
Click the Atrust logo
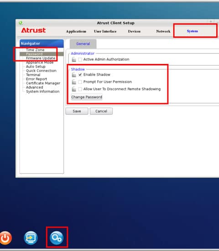33,30
